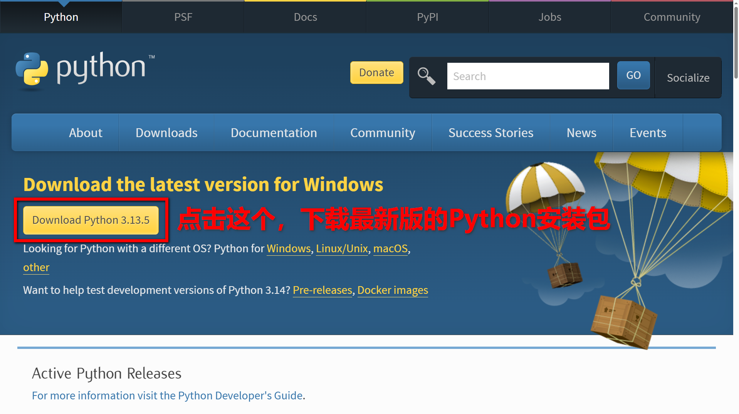This screenshot has width=739, height=414.
Task: Switch to the Docs section
Action: click(x=305, y=17)
